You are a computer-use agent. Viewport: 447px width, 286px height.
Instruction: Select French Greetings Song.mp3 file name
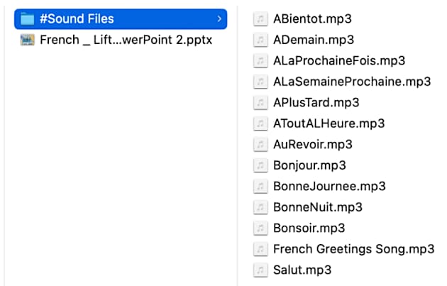point(353,249)
